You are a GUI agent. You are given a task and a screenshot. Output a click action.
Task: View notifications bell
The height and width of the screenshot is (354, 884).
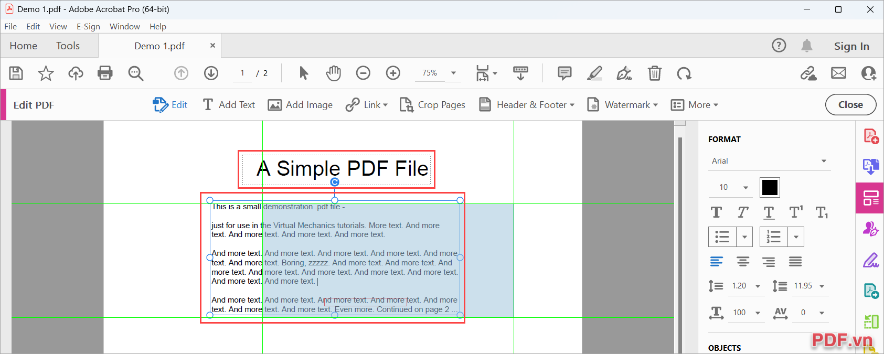coord(807,46)
